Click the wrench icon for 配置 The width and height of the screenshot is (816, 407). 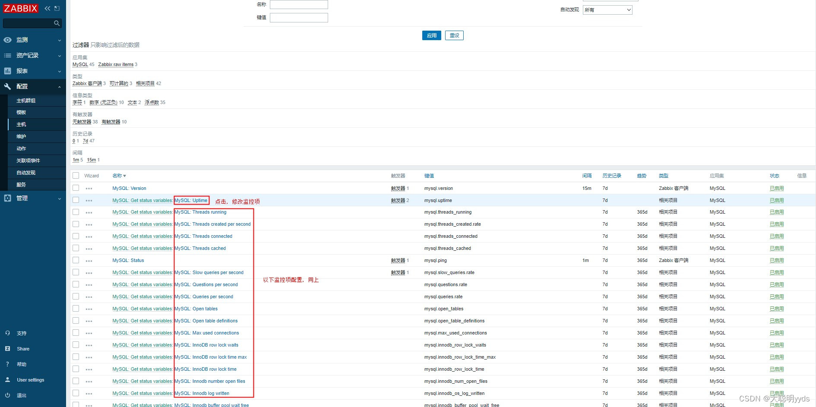coord(7,86)
